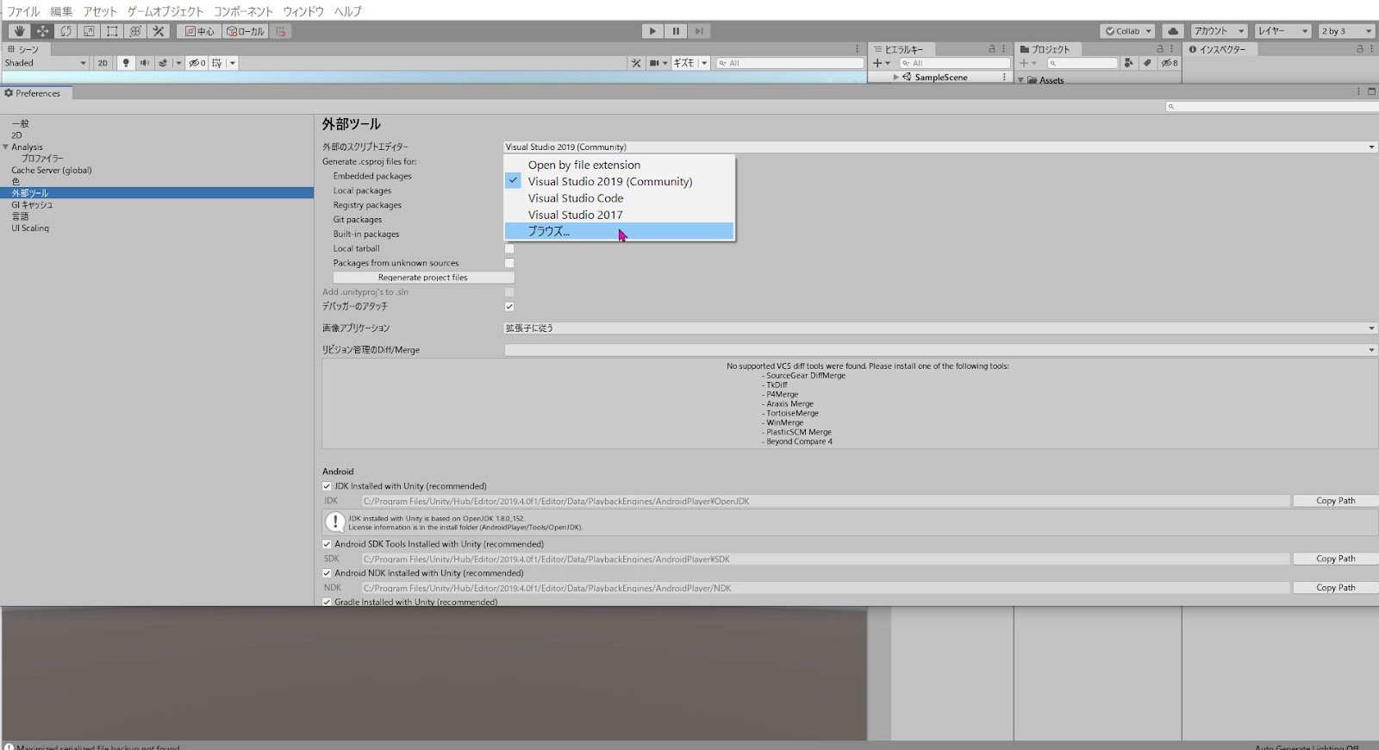Open the ゲームオブジェクト menu

(165, 11)
